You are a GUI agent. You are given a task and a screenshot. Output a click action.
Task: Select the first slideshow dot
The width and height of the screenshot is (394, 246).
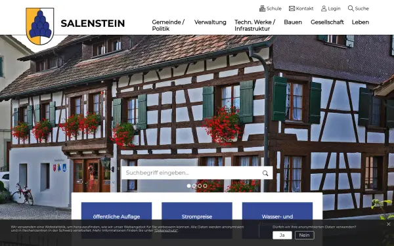[189, 186]
